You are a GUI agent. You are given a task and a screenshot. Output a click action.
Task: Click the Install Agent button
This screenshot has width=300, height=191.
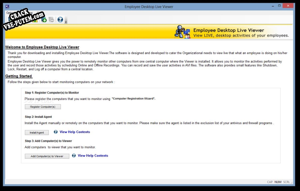tap(37, 133)
